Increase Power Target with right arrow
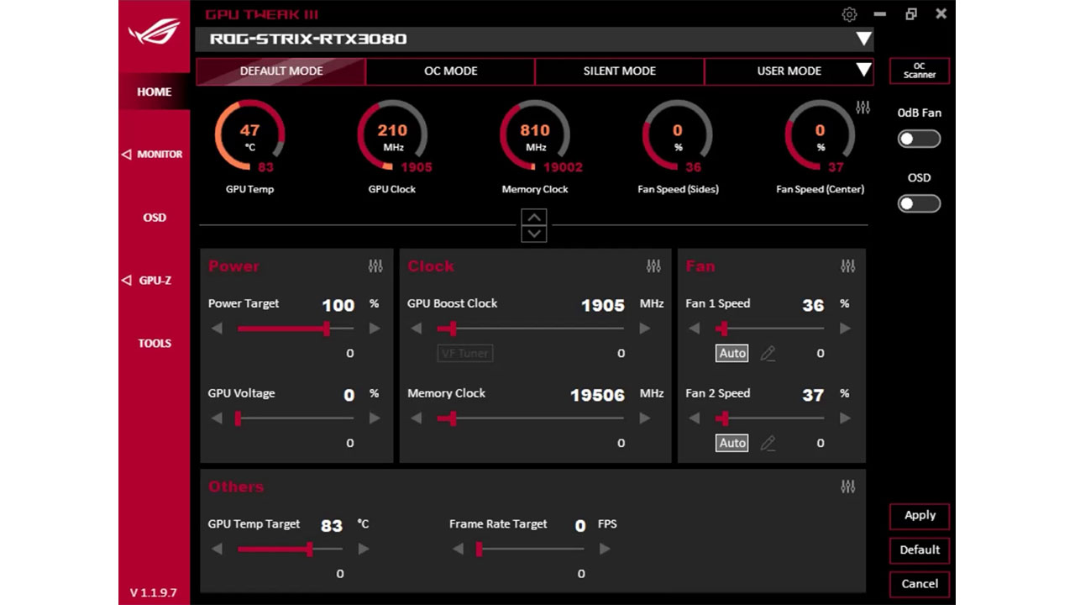Image resolution: width=1075 pixels, height=605 pixels. [375, 329]
